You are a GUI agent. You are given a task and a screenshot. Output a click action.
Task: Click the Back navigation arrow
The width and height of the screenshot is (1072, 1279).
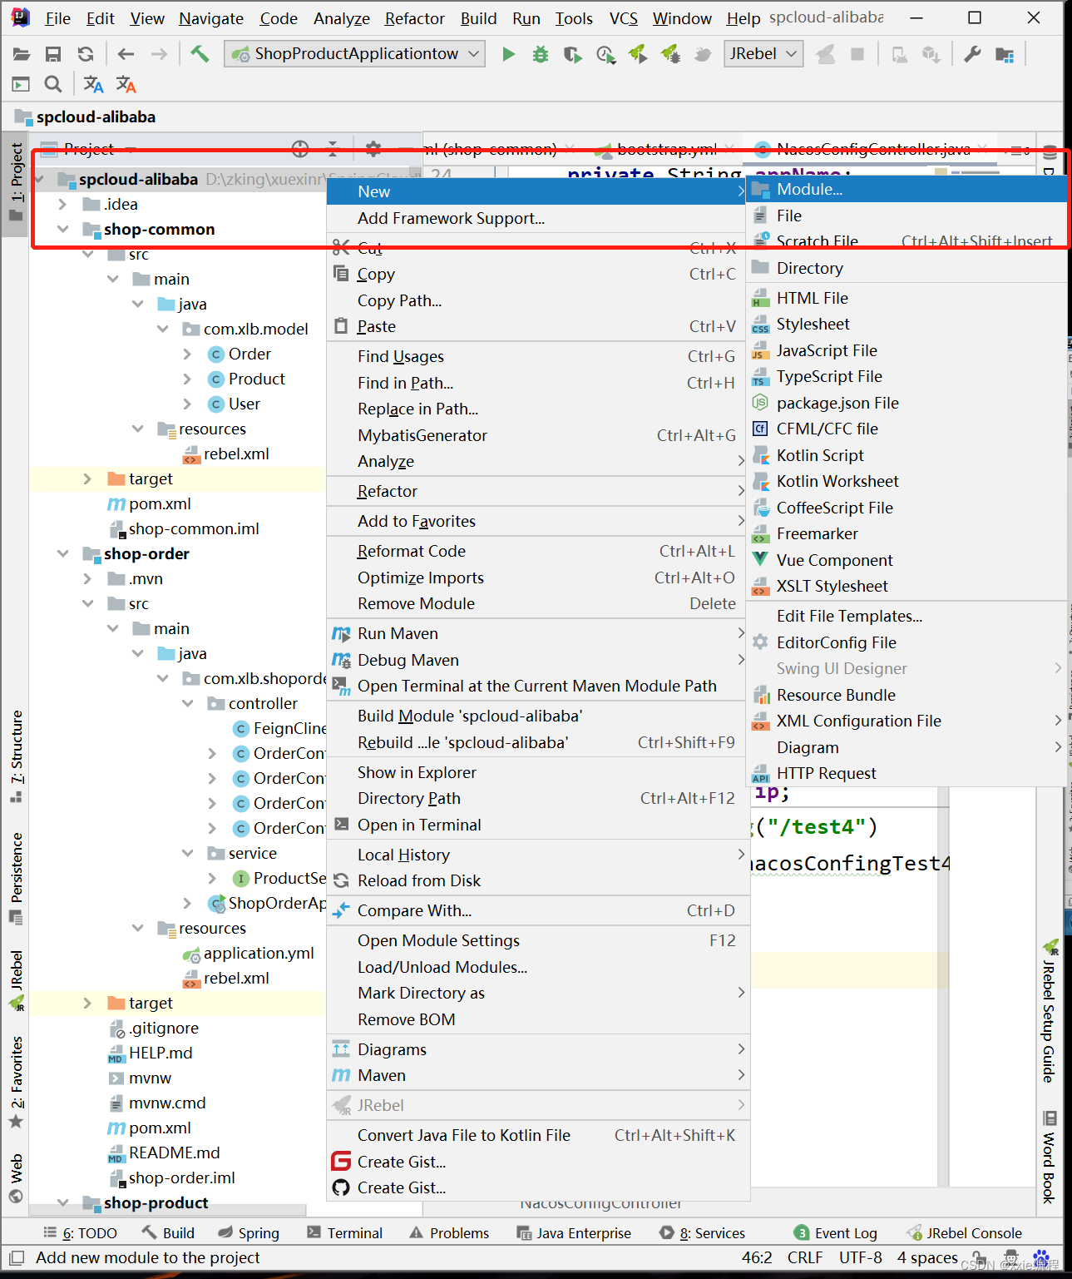coord(126,54)
